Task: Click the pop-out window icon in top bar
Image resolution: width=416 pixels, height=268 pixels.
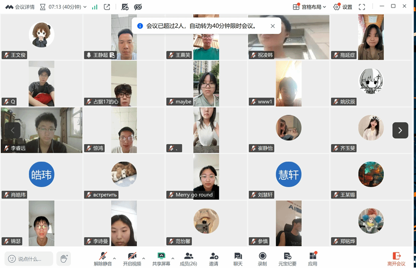Action: coord(107,7)
